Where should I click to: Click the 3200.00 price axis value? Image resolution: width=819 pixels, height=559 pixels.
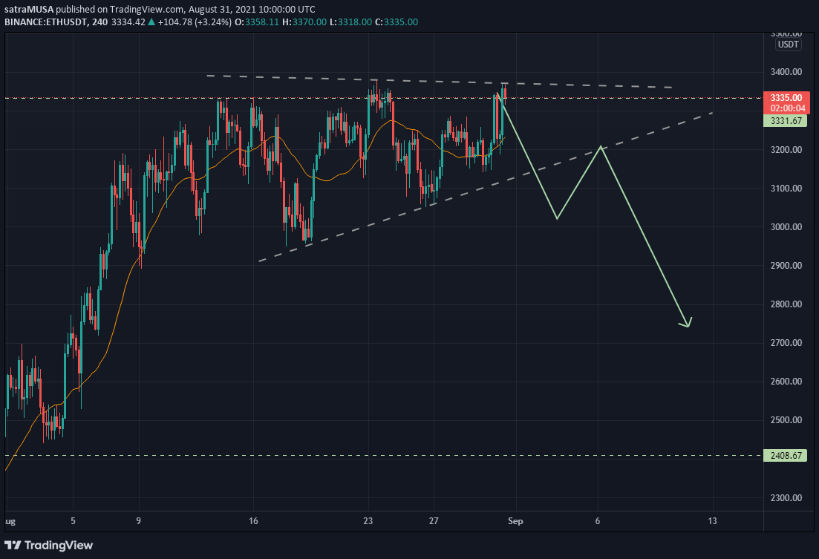[786, 150]
